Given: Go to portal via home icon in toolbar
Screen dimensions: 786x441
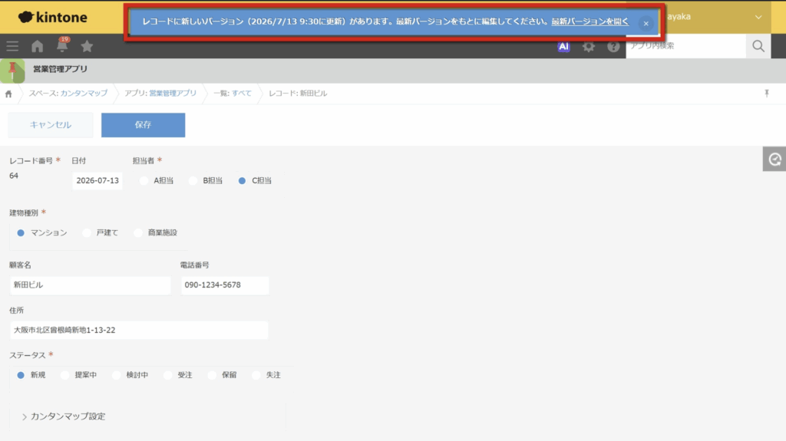Looking at the screenshot, I should coord(37,46).
